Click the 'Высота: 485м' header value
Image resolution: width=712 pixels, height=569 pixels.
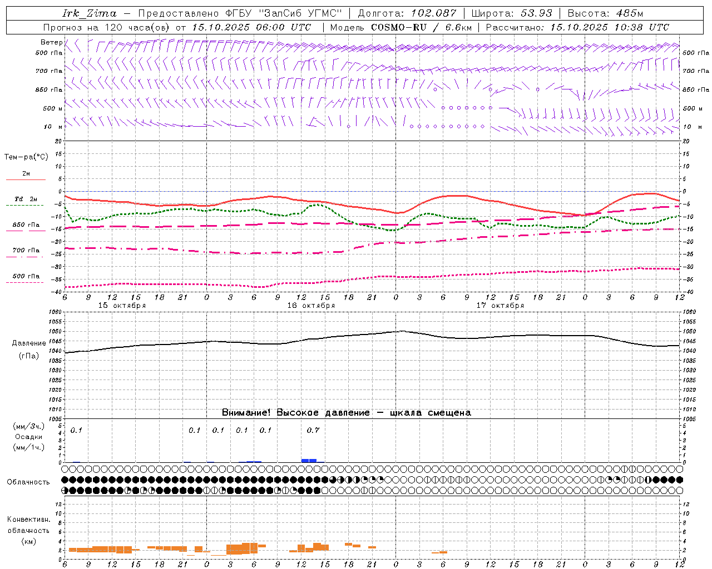pos(605,13)
